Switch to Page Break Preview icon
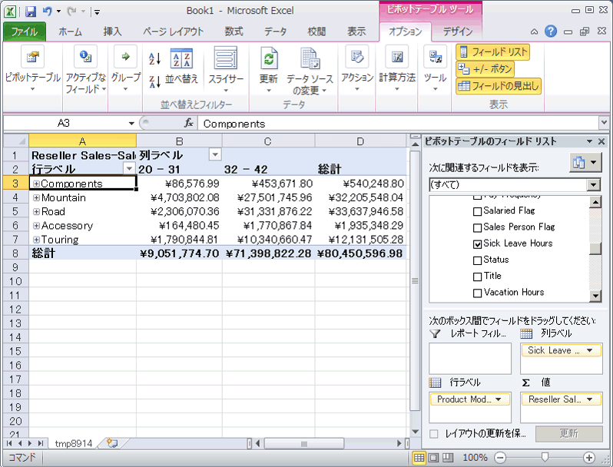The width and height of the screenshot is (613, 467). tap(448, 457)
